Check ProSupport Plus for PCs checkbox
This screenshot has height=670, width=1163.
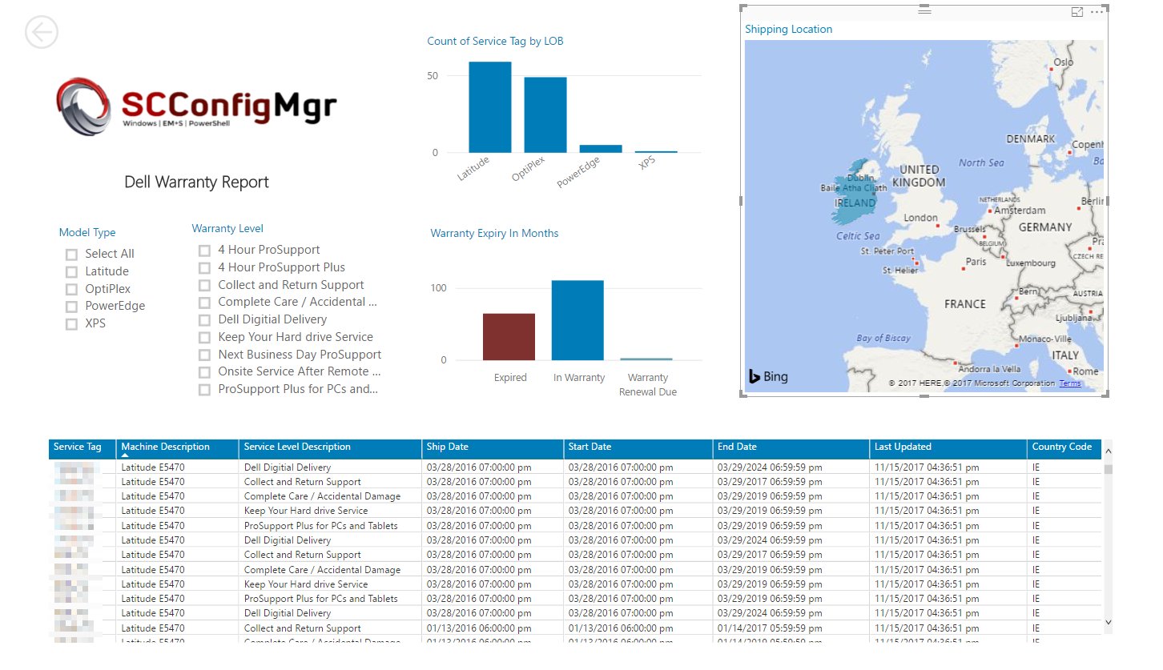[x=204, y=390]
